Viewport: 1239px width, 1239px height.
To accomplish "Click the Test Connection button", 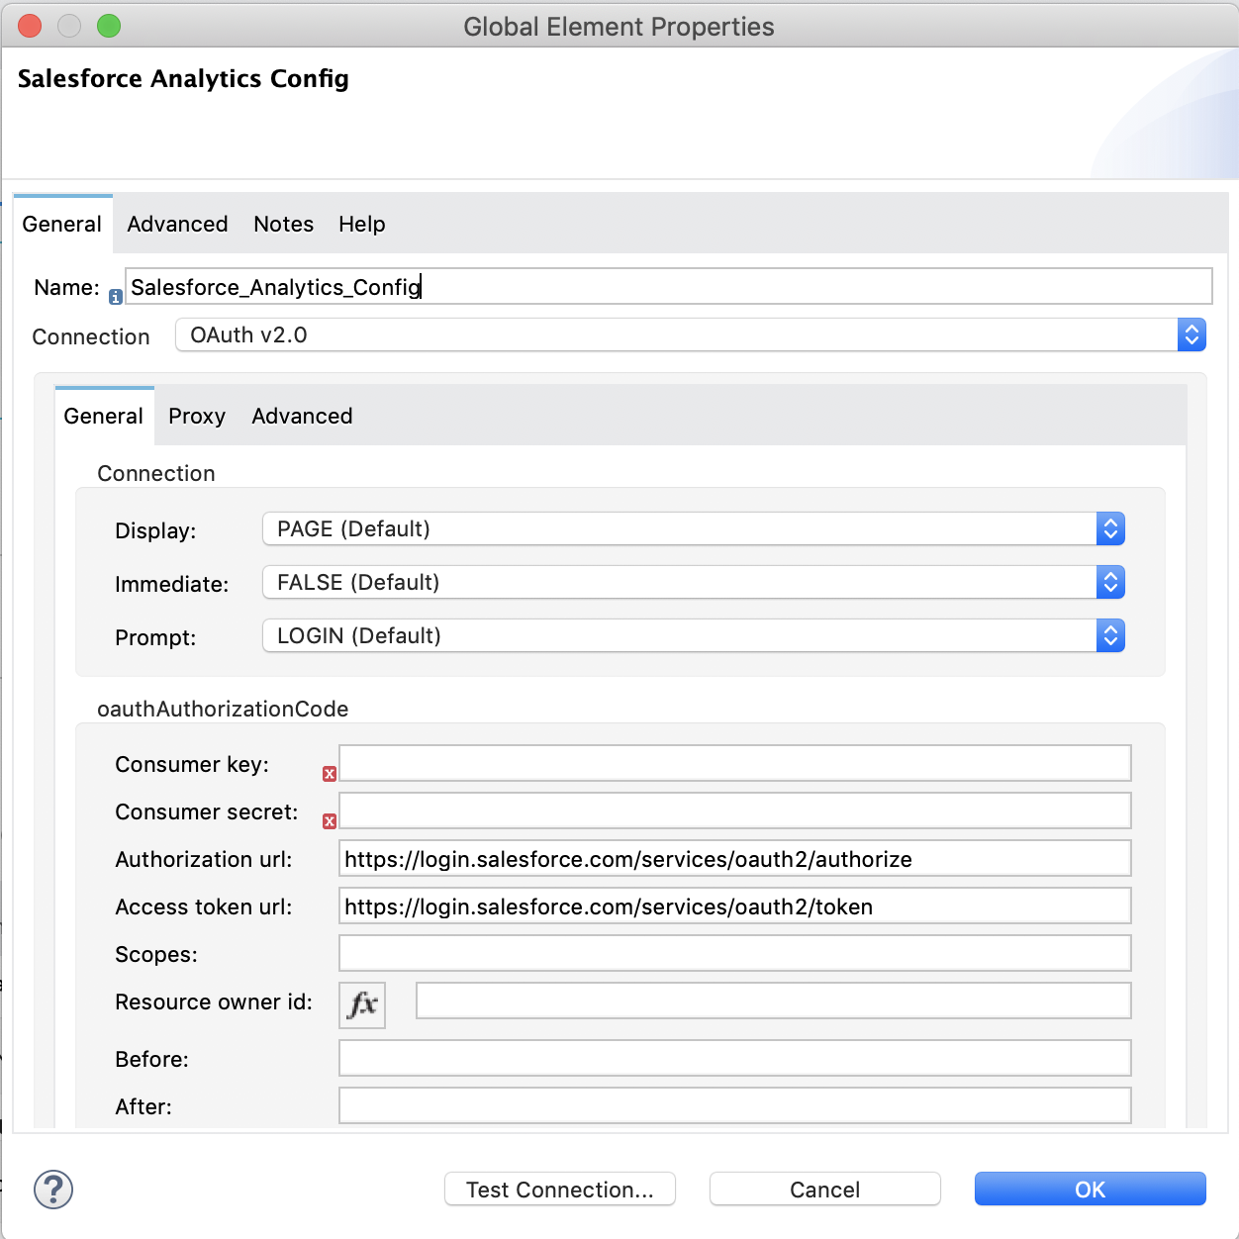I will [559, 1189].
